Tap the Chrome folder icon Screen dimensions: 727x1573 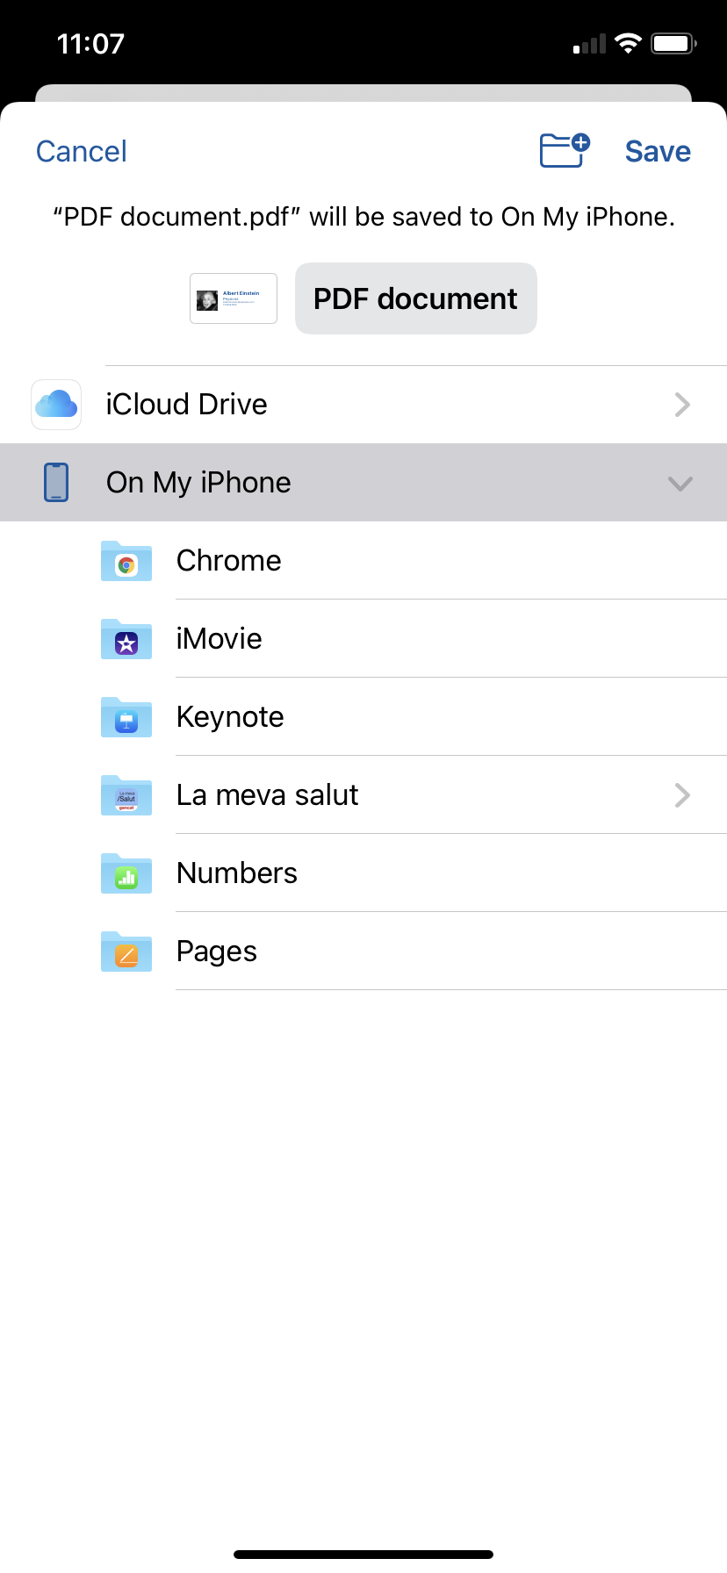126,562
